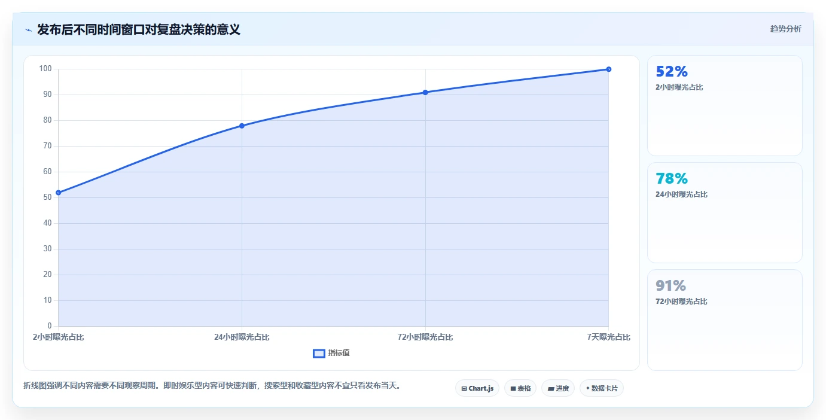
Task: Click x-axis label 7天曝光占比
Action: [x=608, y=337]
